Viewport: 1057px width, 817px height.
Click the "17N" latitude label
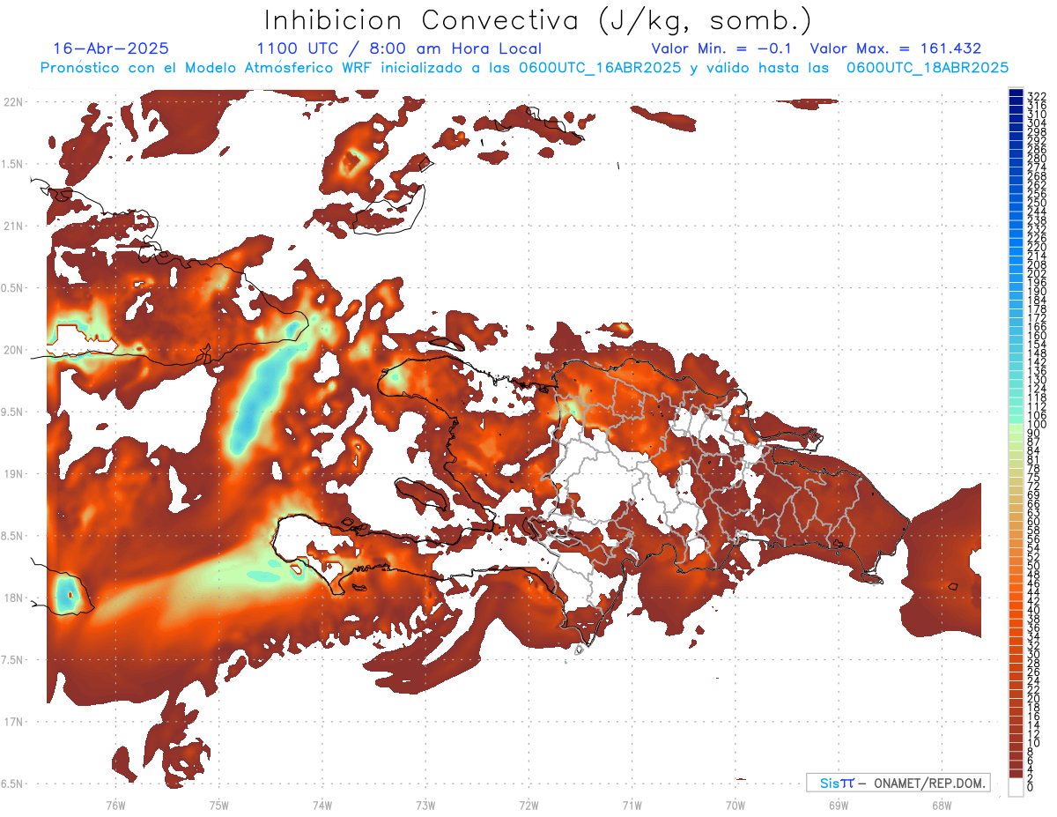13,722
